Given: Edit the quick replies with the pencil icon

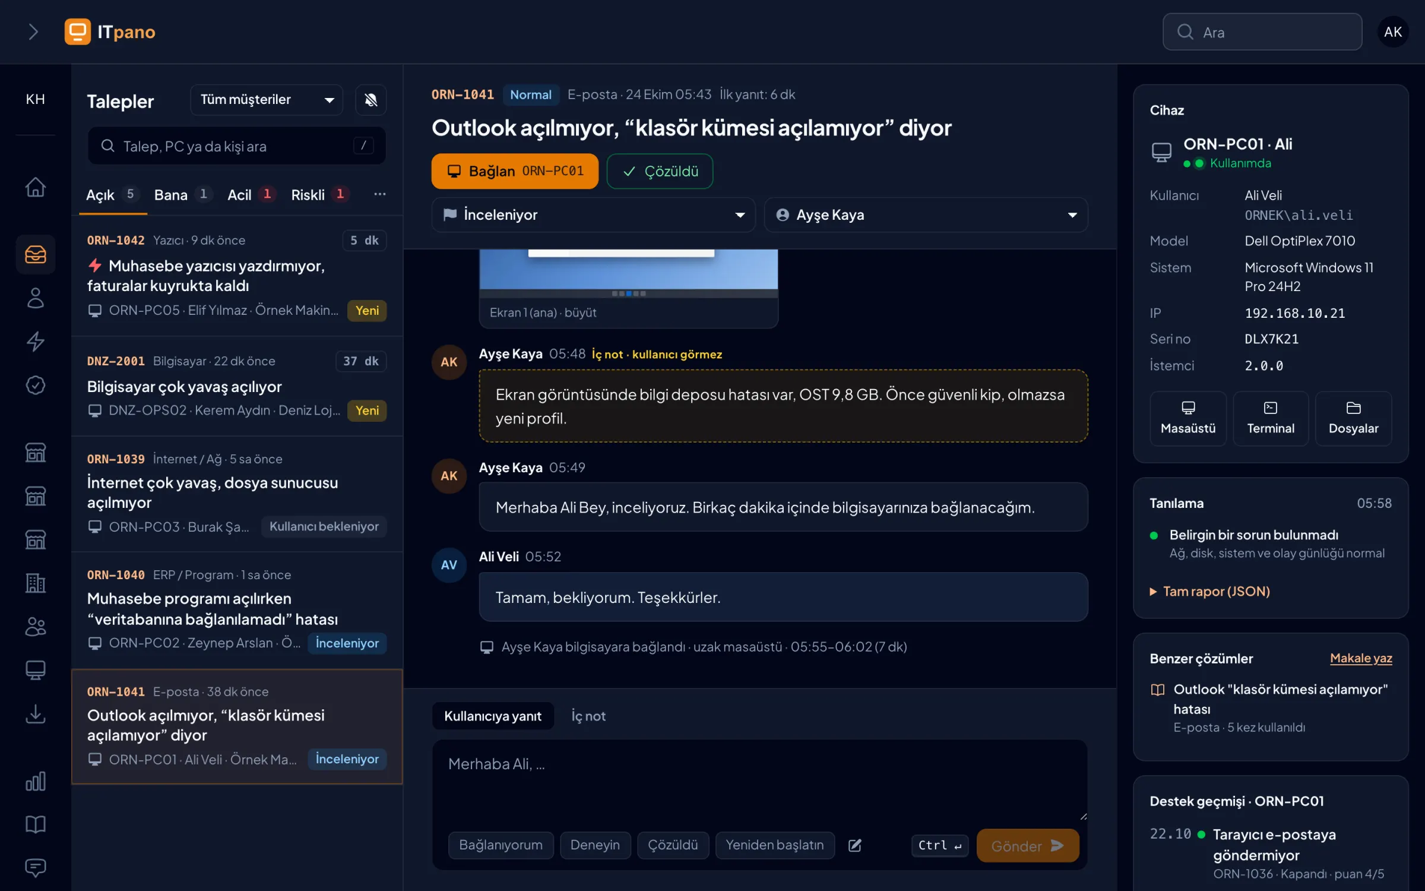Looking at the screenshot, I should click(855, 845).
